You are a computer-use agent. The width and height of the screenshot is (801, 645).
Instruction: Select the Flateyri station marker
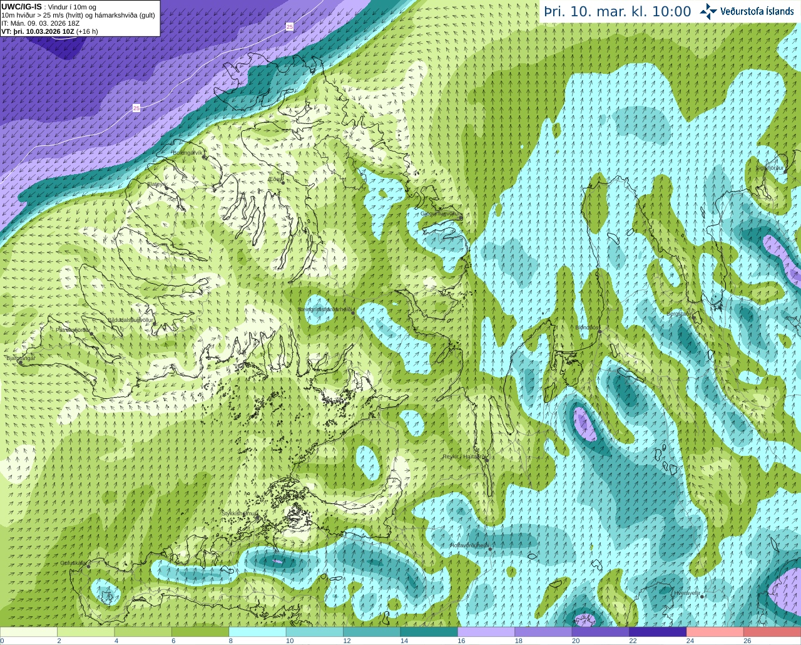pyautogui.click(x=166, y=190)
